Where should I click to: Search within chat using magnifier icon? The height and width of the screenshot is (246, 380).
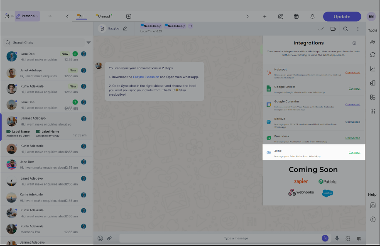346,29
